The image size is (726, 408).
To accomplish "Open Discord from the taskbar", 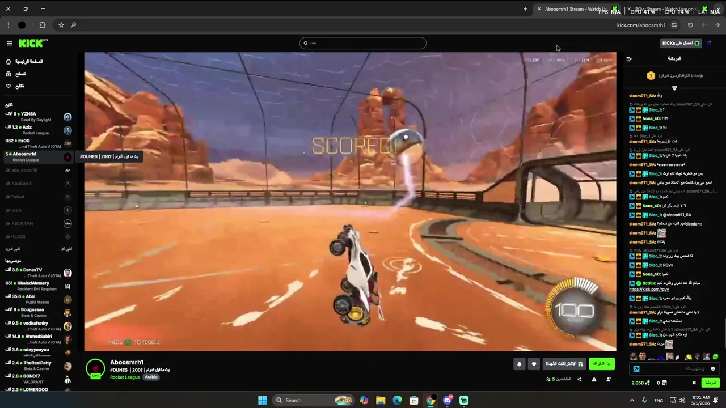I will pos(448,400).
